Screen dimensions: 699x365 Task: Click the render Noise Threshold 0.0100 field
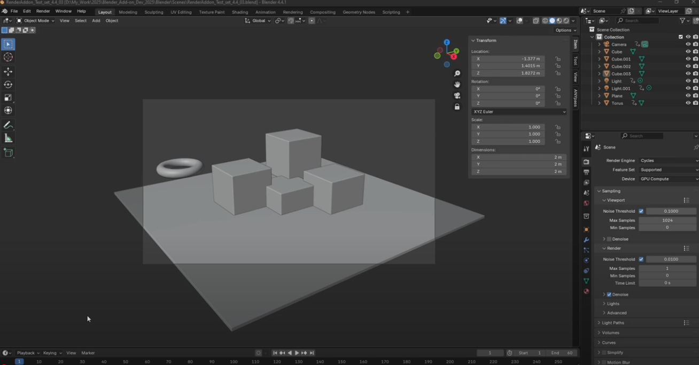(671, 259)
